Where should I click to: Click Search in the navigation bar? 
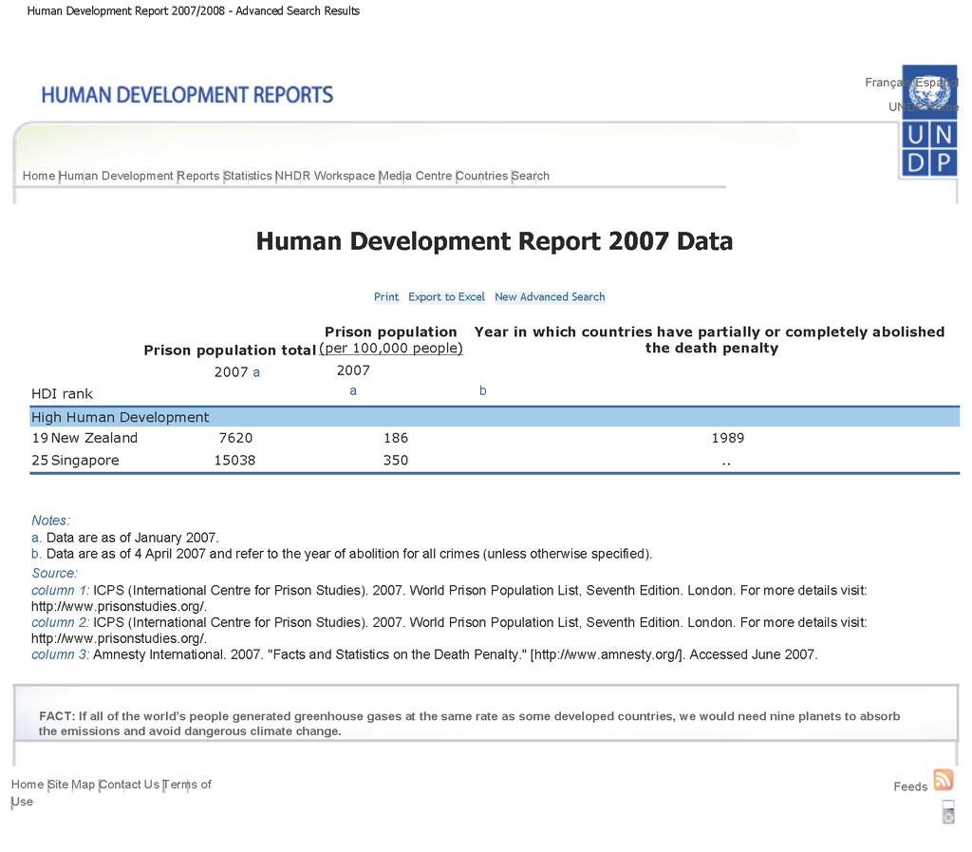pyautogui.click(x=531, y=176)
